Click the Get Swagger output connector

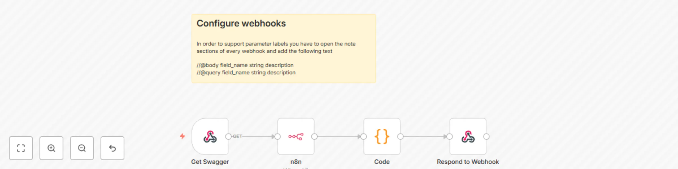(x=229, y=137)
